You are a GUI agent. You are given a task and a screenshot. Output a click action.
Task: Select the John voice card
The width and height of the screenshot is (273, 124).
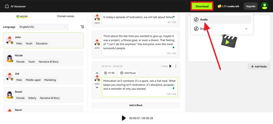pyautogui.click(x=43, y=40)
